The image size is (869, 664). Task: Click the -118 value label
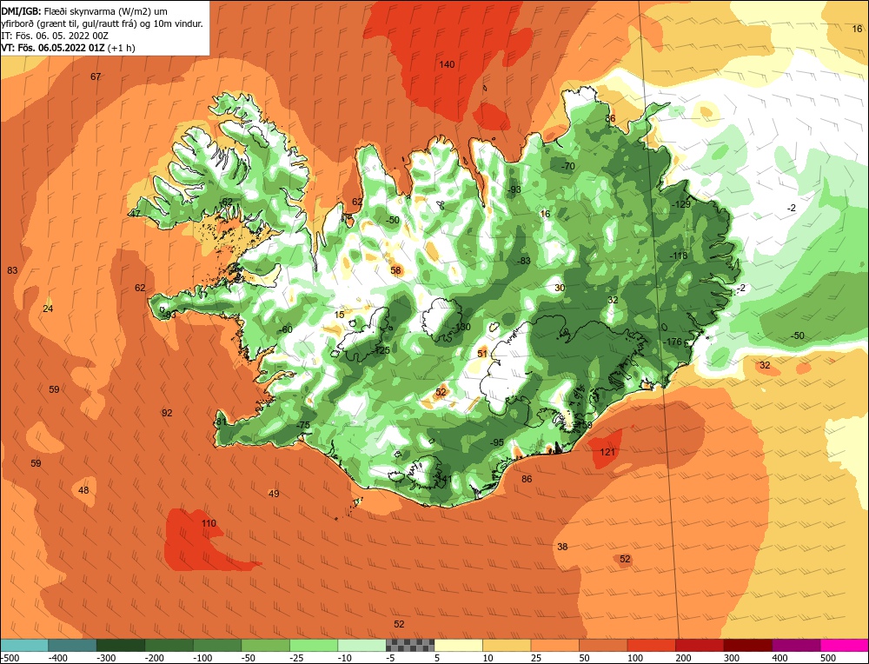coord(679,256)
